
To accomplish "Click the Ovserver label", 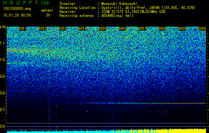I will [x=67, y=4].
